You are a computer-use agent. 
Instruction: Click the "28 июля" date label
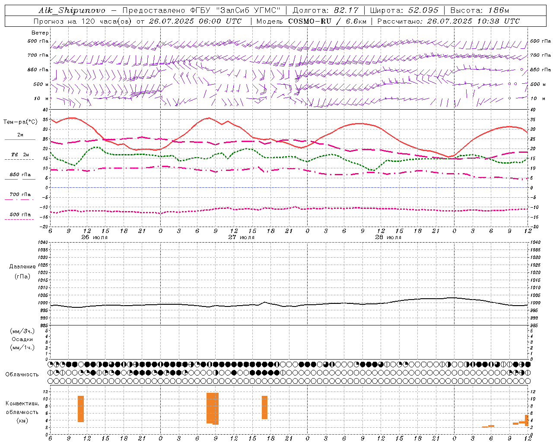[388, 237]
